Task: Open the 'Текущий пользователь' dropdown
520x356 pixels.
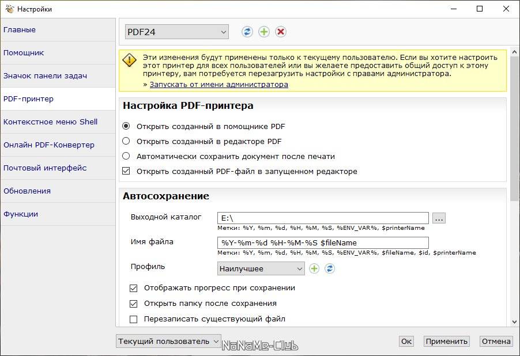Action: pyautogui.click(x=168, y=341)
